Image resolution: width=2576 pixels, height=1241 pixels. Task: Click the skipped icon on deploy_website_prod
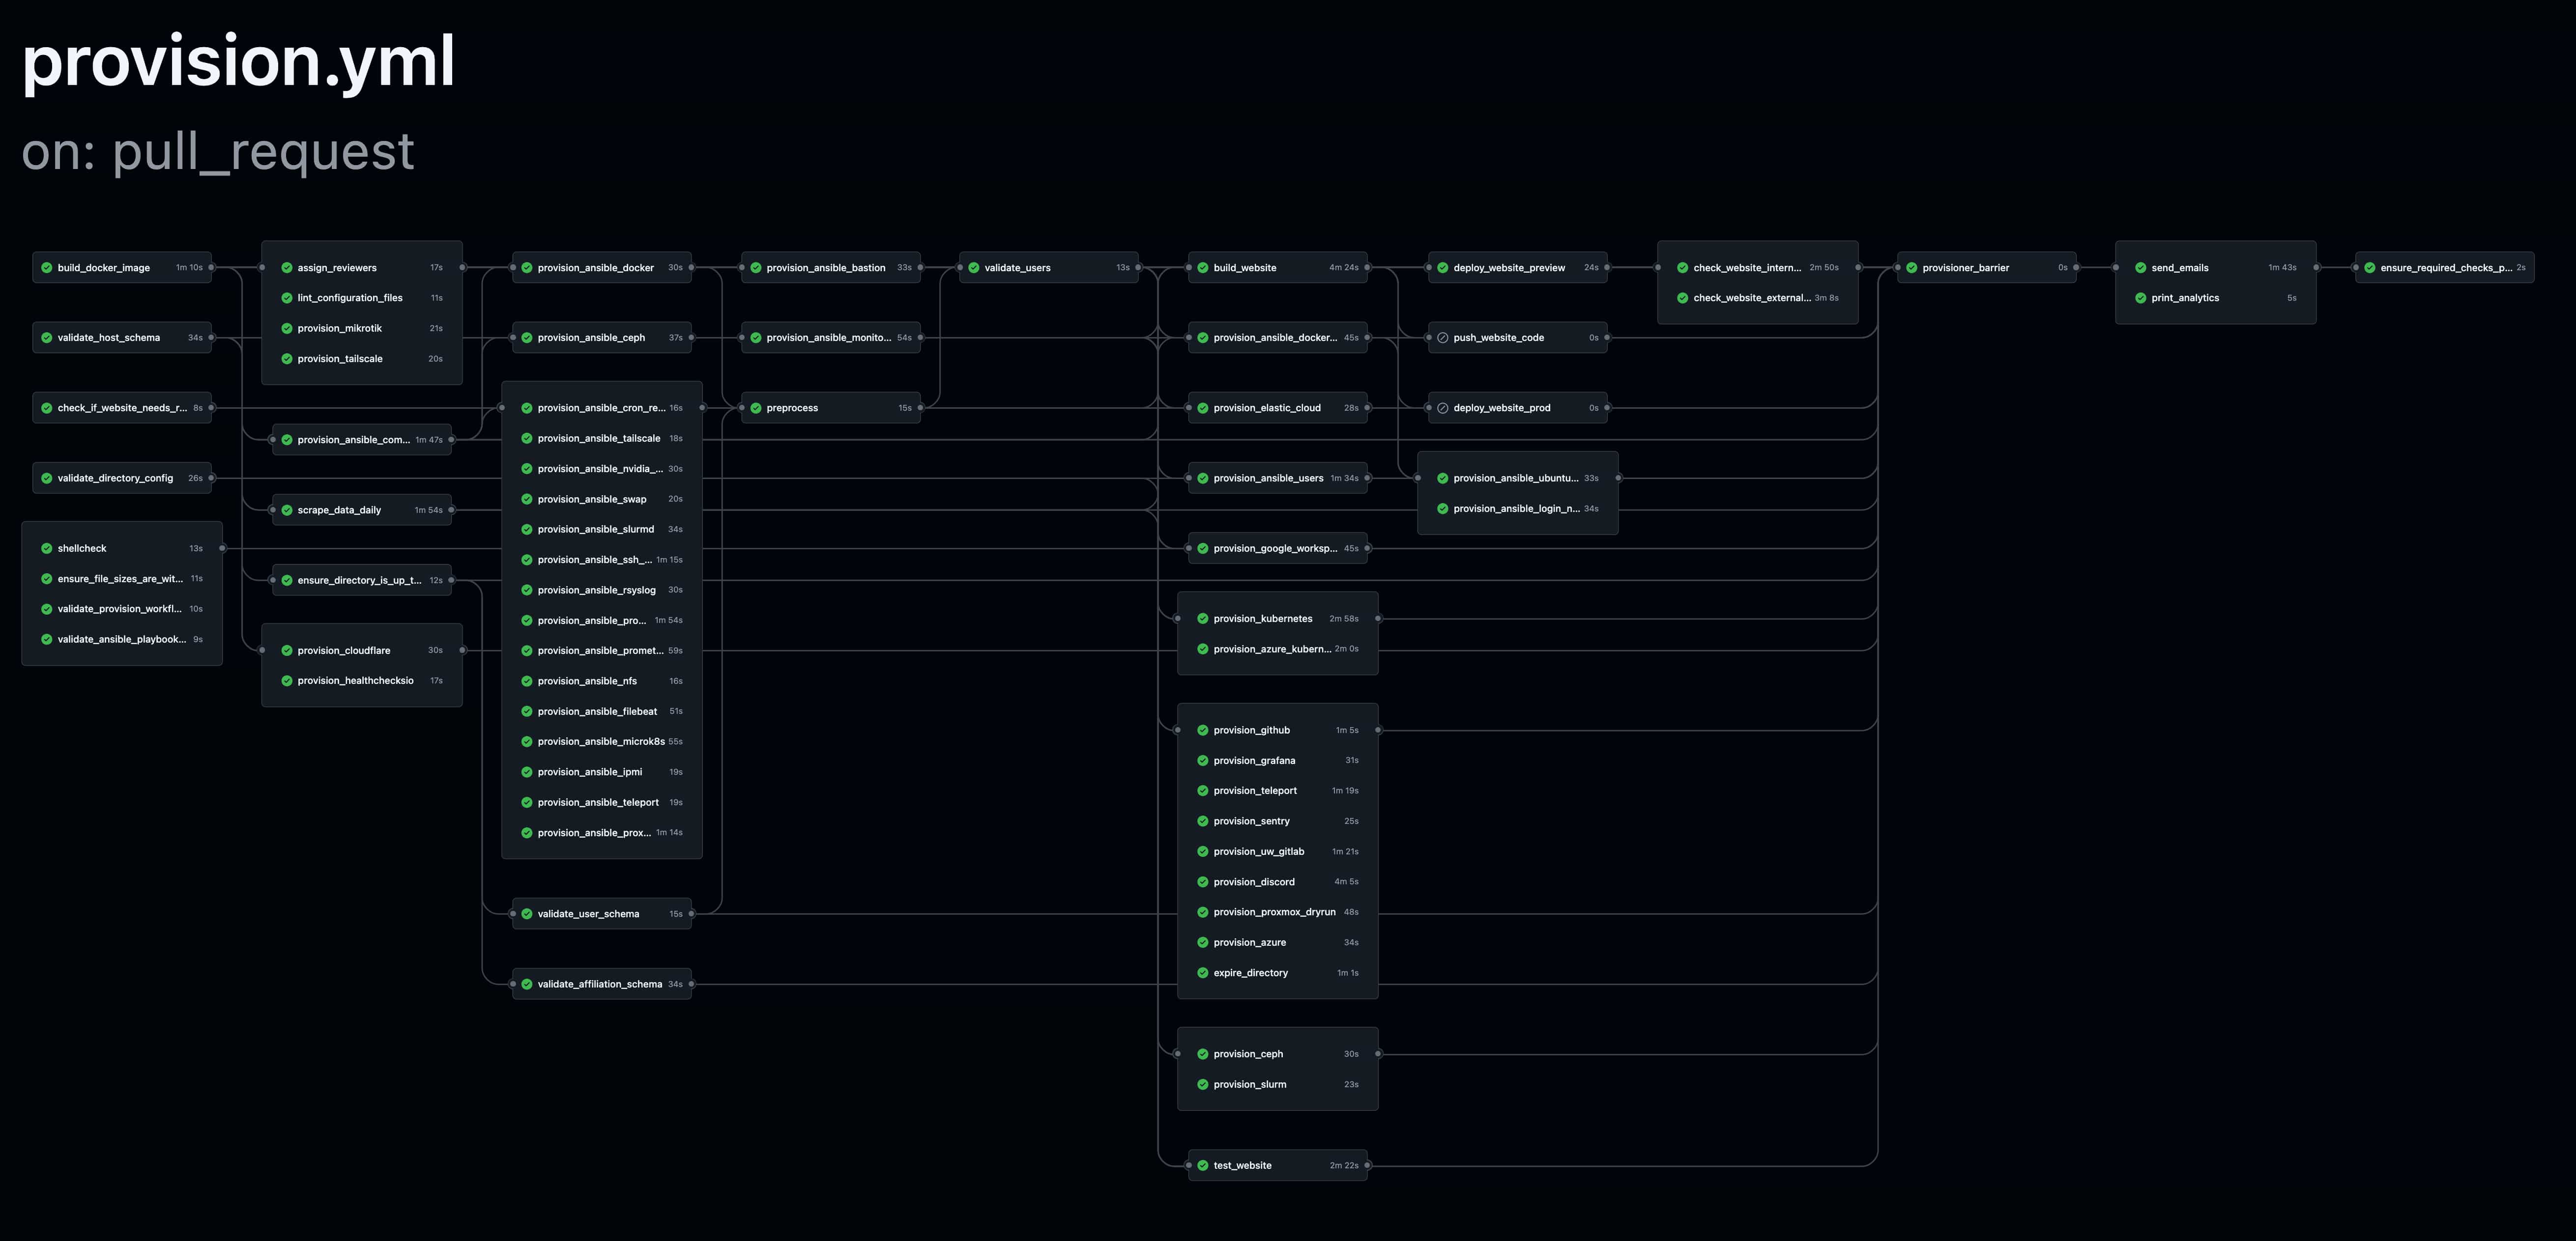pos(1443,407)
